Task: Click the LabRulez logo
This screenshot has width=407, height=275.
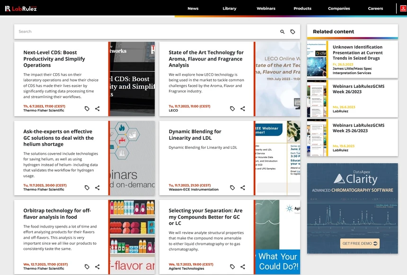Action: pyautogui.click(x=21, y=9)
